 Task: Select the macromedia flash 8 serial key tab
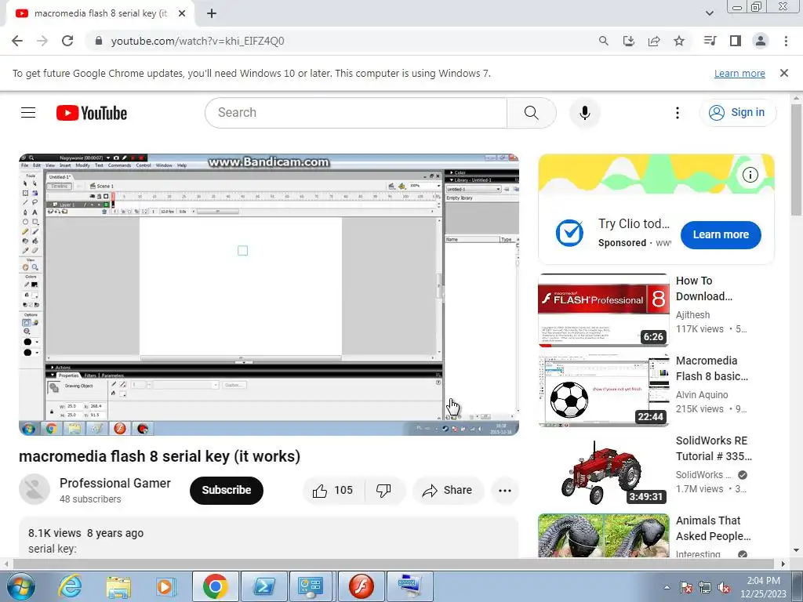100,14
